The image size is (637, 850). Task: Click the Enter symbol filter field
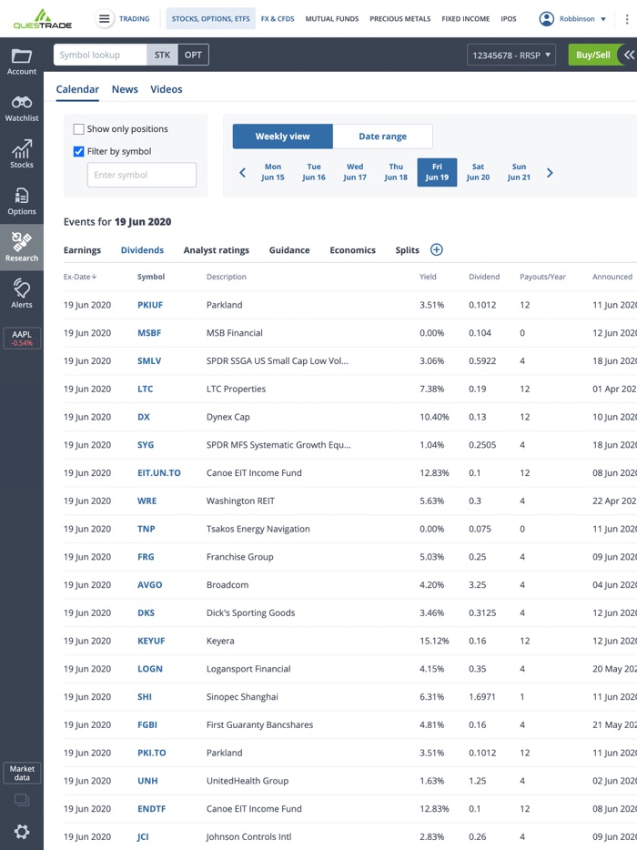coord(141,175)
